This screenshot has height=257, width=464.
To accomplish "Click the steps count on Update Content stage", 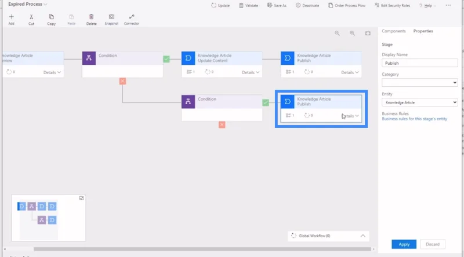I will tap(191, 72).
